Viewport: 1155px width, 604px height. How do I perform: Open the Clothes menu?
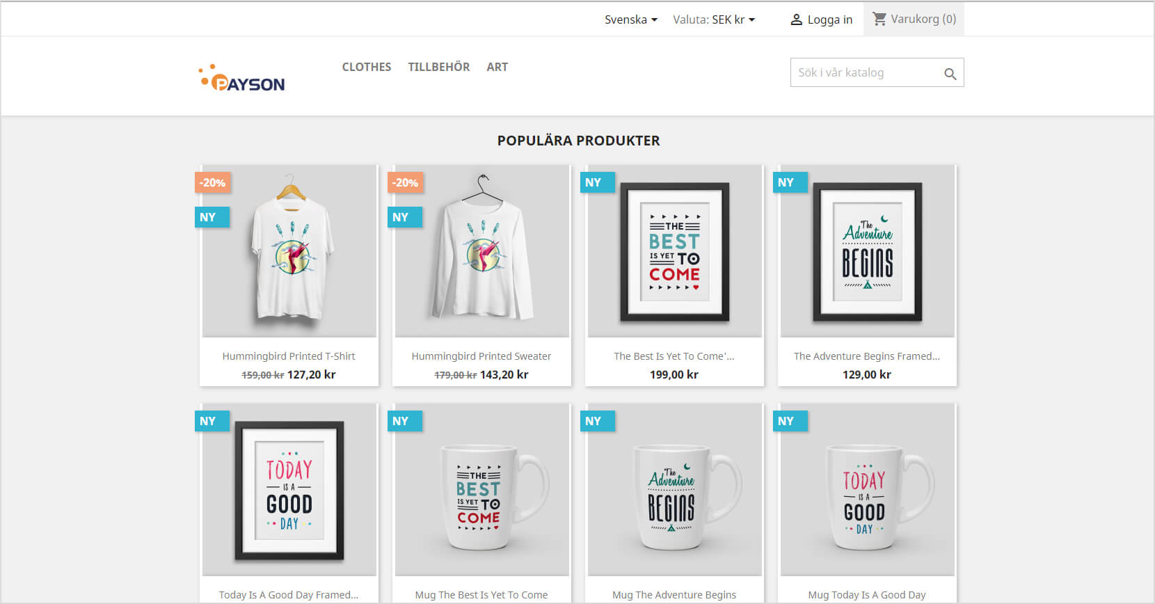[367, 67]
